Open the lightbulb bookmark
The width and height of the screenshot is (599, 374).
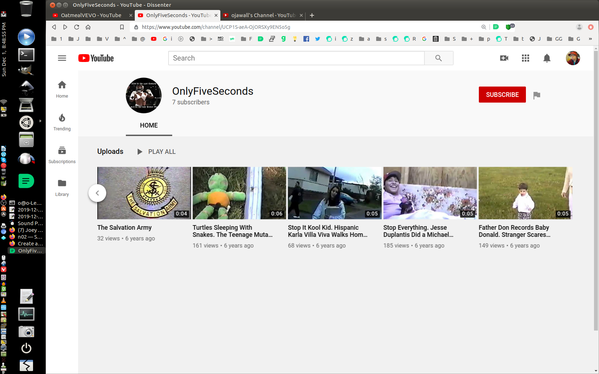coord(295,39)
